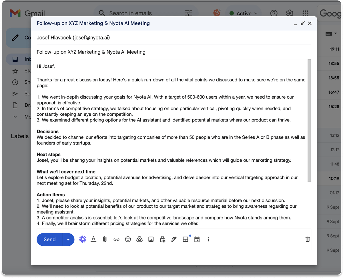
Task: Click the message body scrollbar
Action: [309, 120]
